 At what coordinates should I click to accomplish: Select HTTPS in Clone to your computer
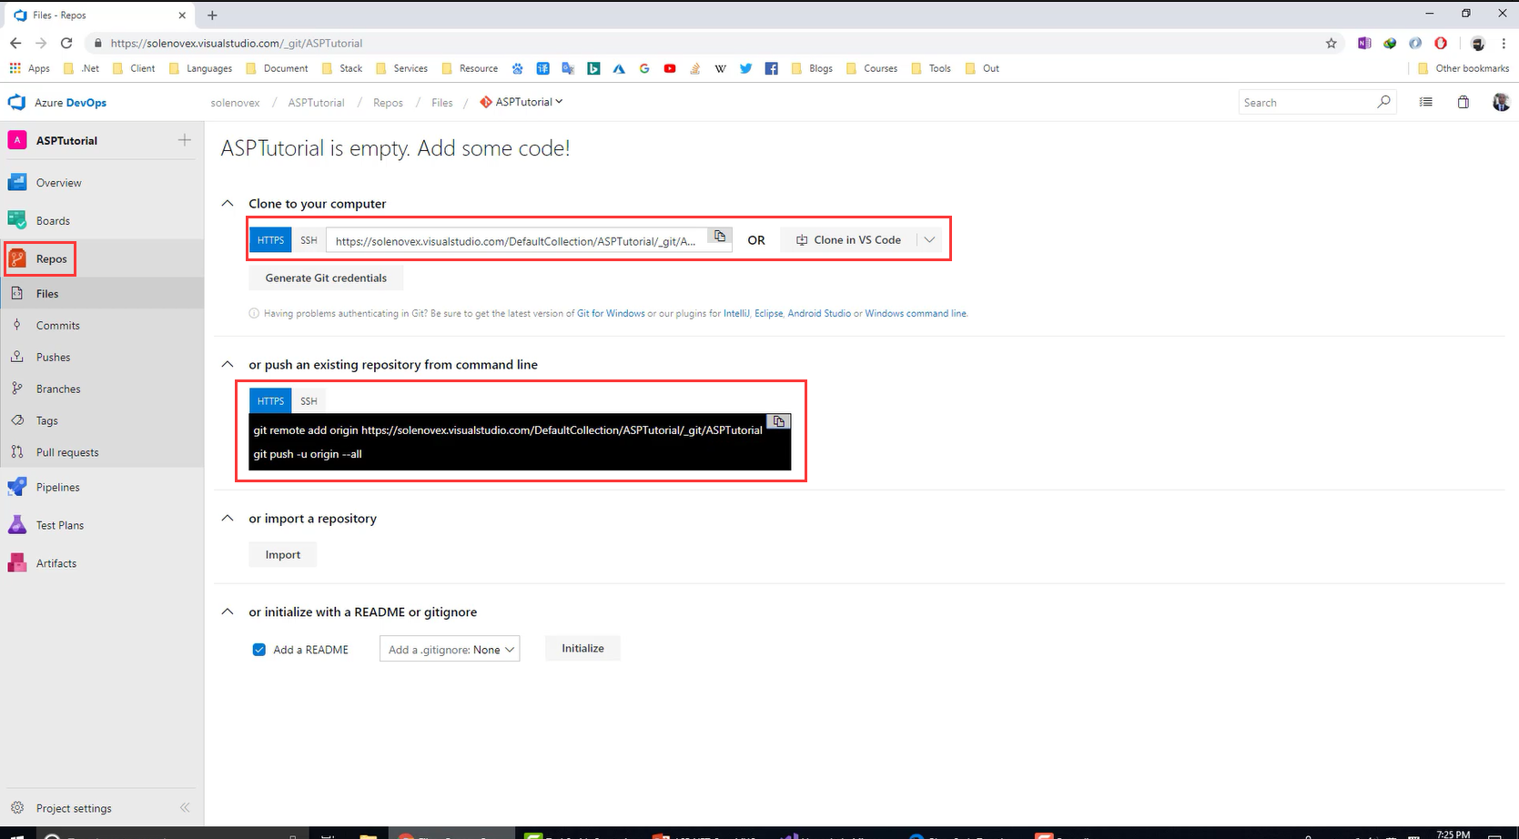[270, 240]
